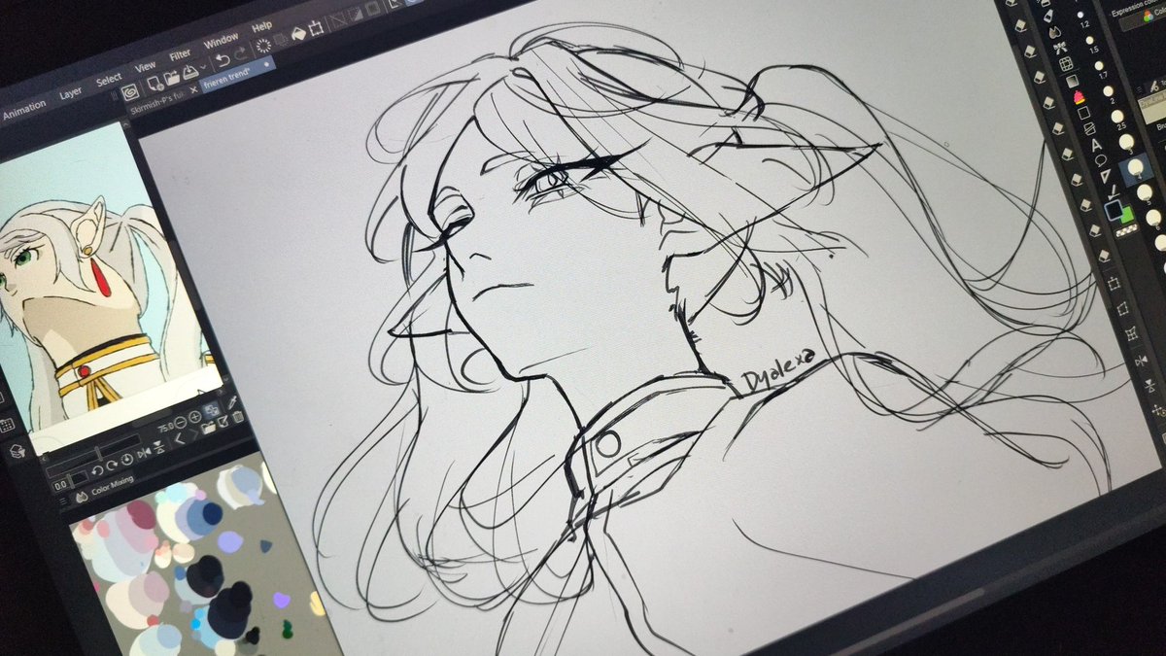The height and width of the screenshot is (656, 1166).
Task: Click the Scale/Rotate transform toolbar icon
Action: [x=316, y=28]
